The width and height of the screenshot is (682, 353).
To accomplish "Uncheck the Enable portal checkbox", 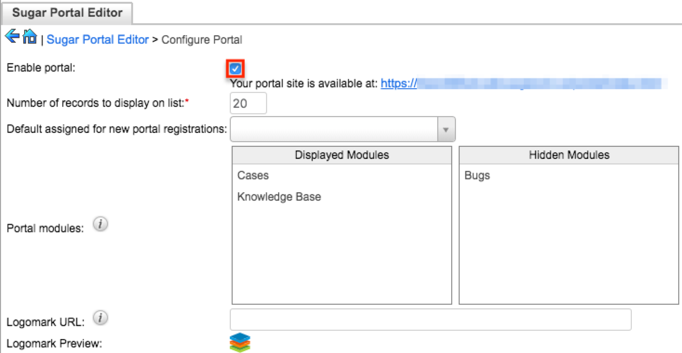I will coord(235,69).
